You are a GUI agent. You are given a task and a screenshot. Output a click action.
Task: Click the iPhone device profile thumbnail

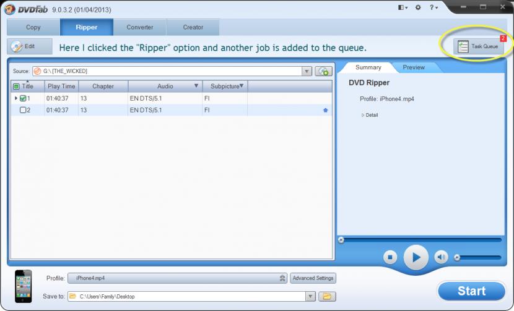tap(24, 286)
